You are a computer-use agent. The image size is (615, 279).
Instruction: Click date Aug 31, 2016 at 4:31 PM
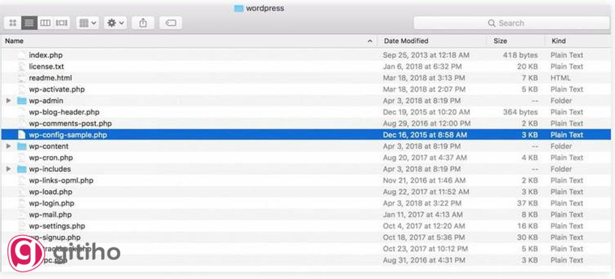pos(424,260)
